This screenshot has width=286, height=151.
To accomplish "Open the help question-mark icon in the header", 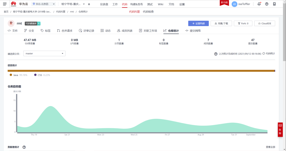I will [267, 4].
